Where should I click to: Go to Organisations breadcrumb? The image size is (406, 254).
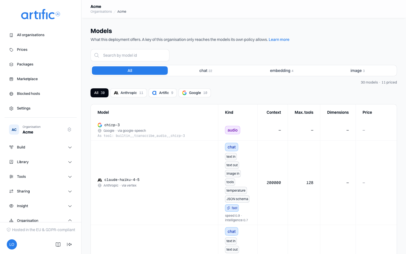pyautogui.click(x=101, y=12)
